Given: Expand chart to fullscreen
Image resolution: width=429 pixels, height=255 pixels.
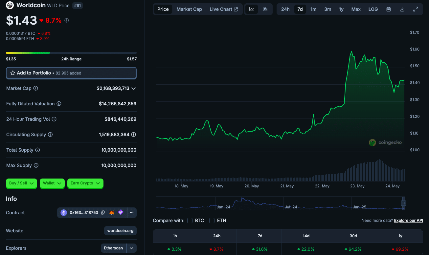Looking at the screenshot, I should pos(416,9).
